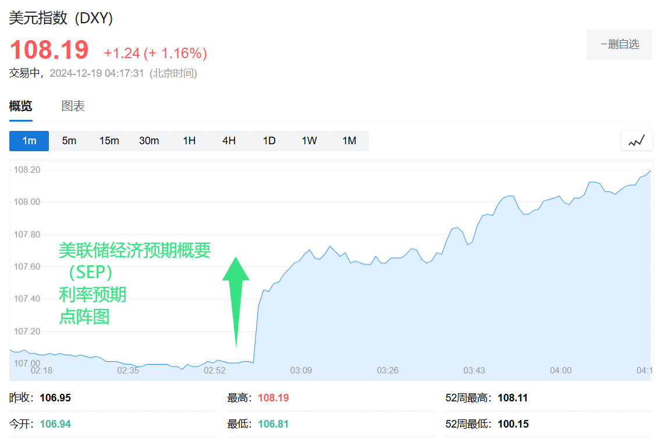Click the 美联储经济预期概要 chart annotation text
Screen dimensions: 661x445
point(134,251)
